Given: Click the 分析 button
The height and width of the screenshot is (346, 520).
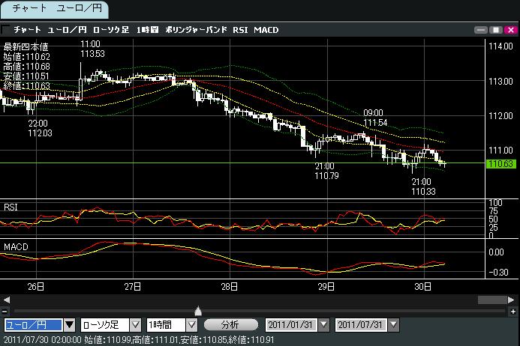Looking at the screenshot, I should [231, 325].
